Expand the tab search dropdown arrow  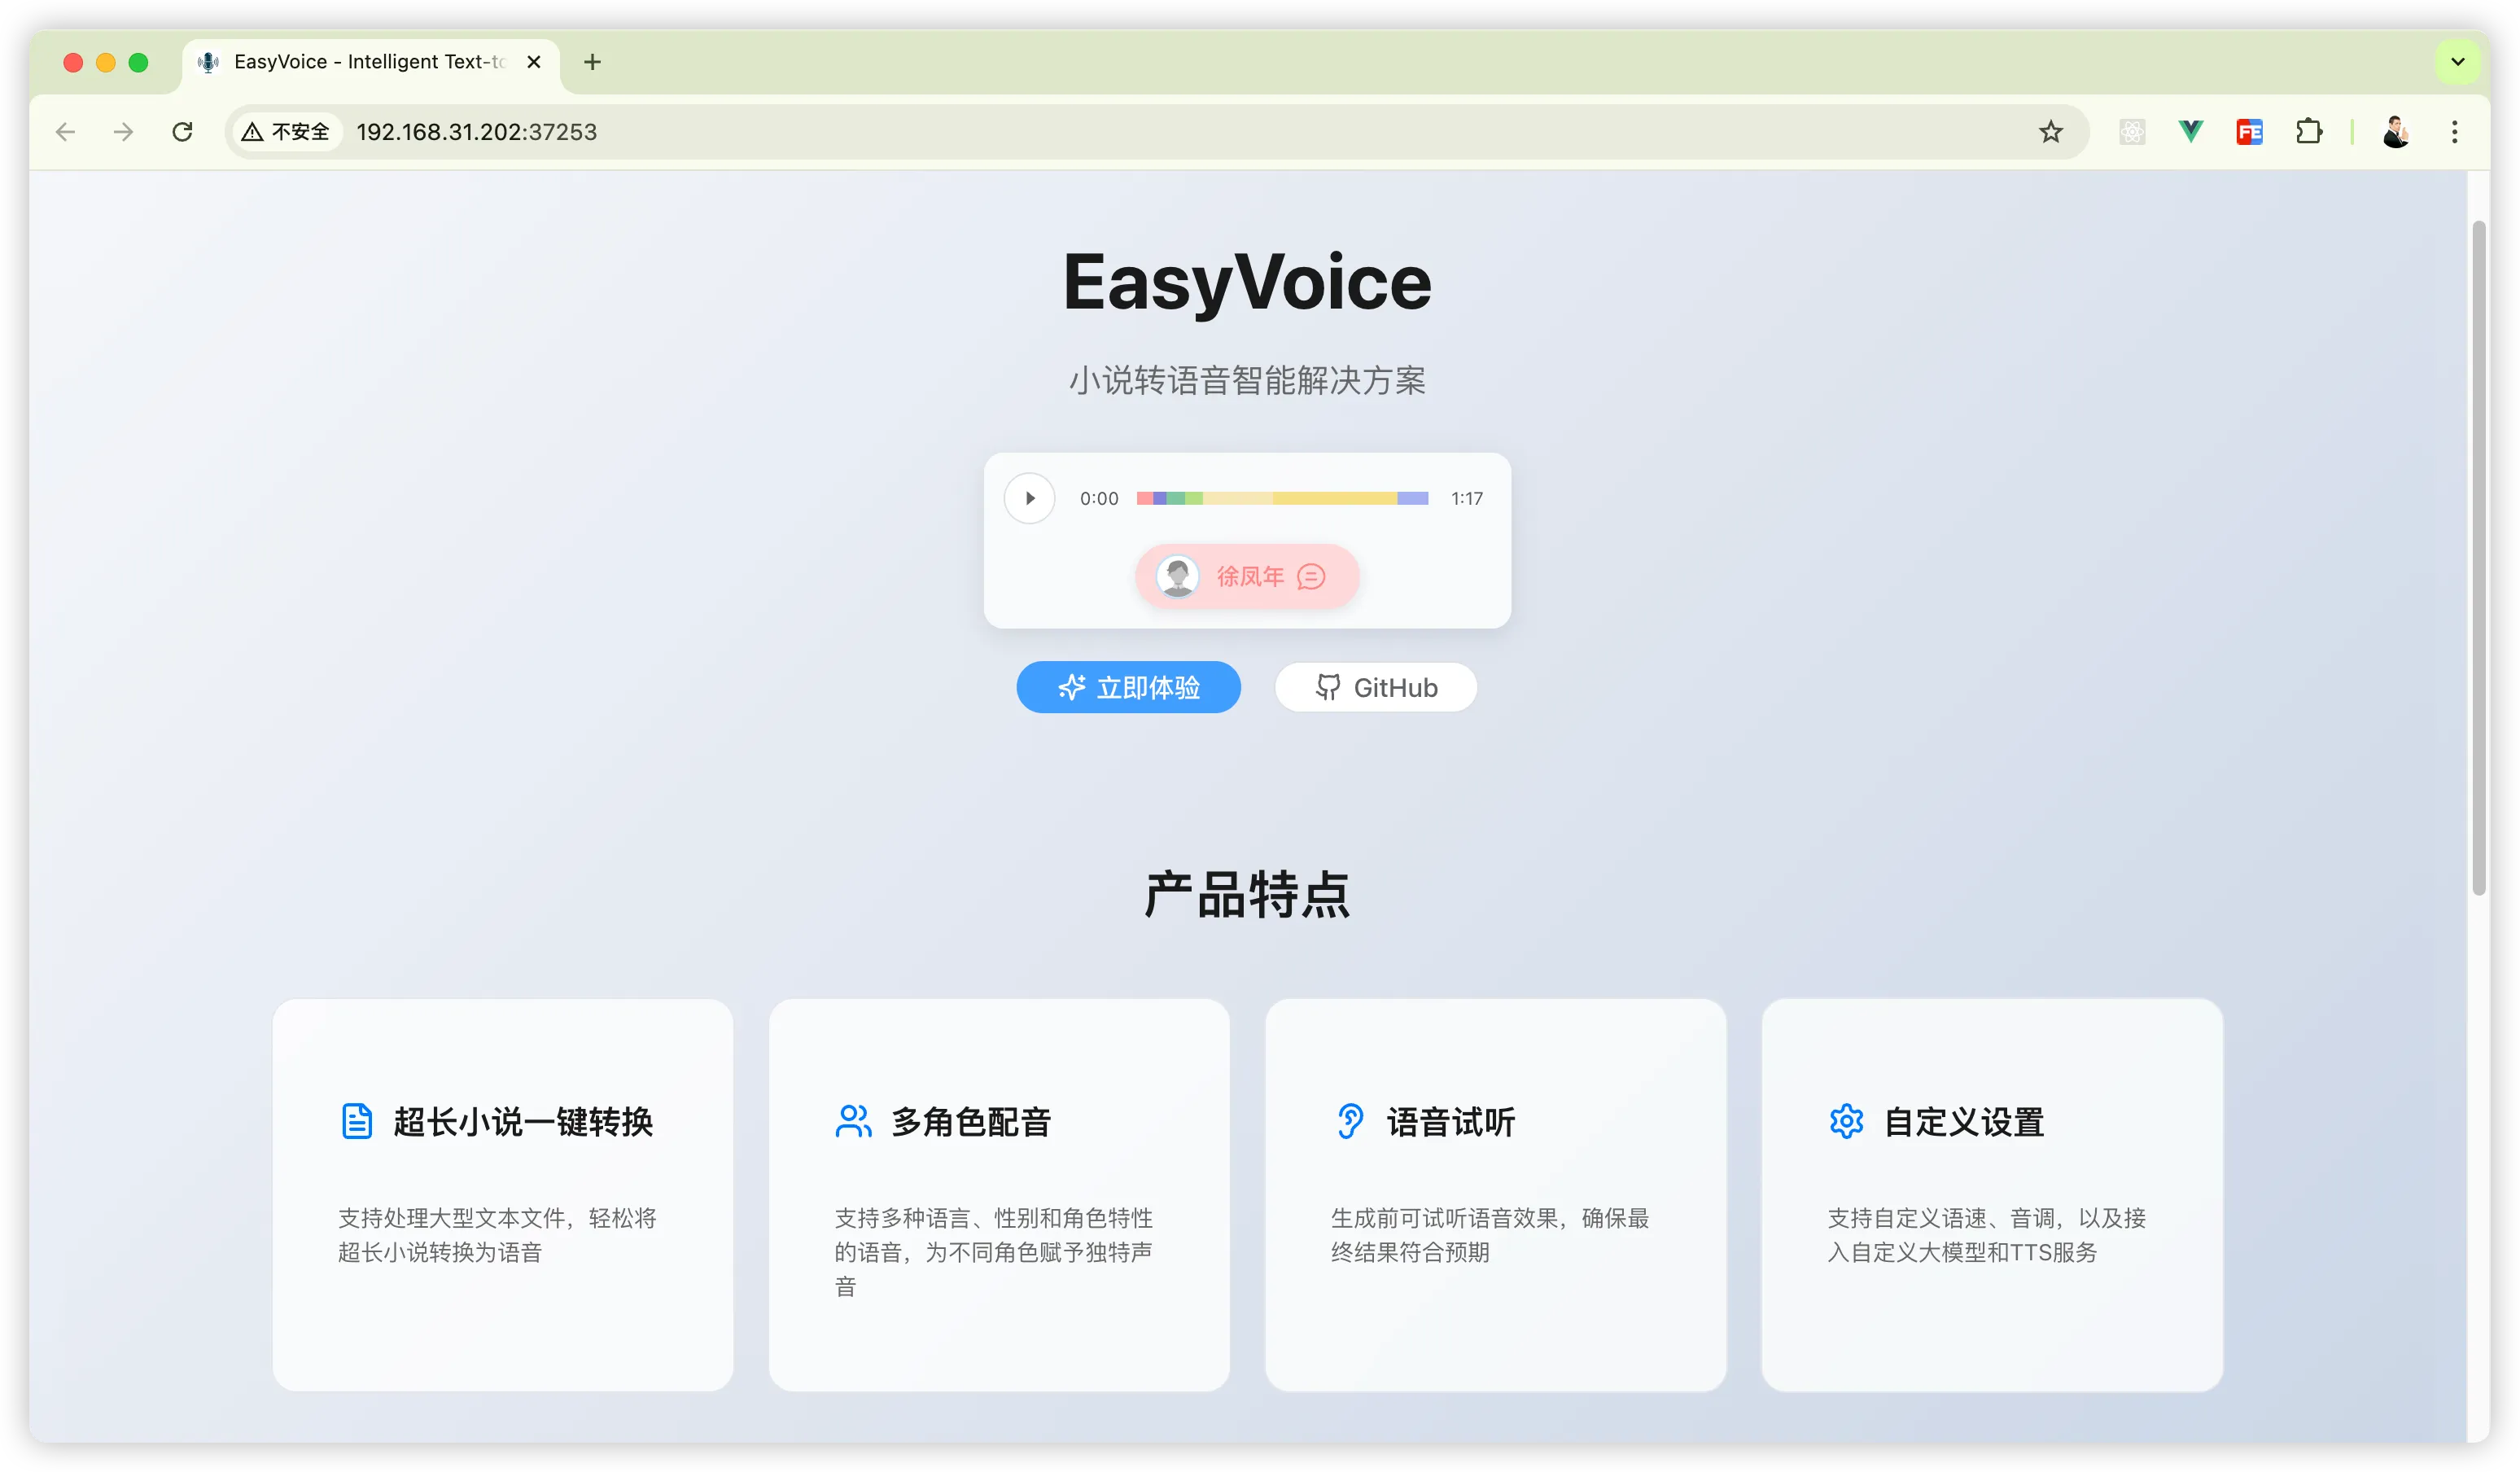click(x=2457, y=62)
